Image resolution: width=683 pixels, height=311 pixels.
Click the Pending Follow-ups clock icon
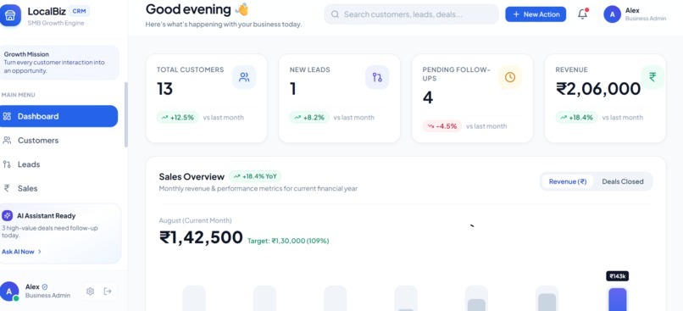coord(510,77)
